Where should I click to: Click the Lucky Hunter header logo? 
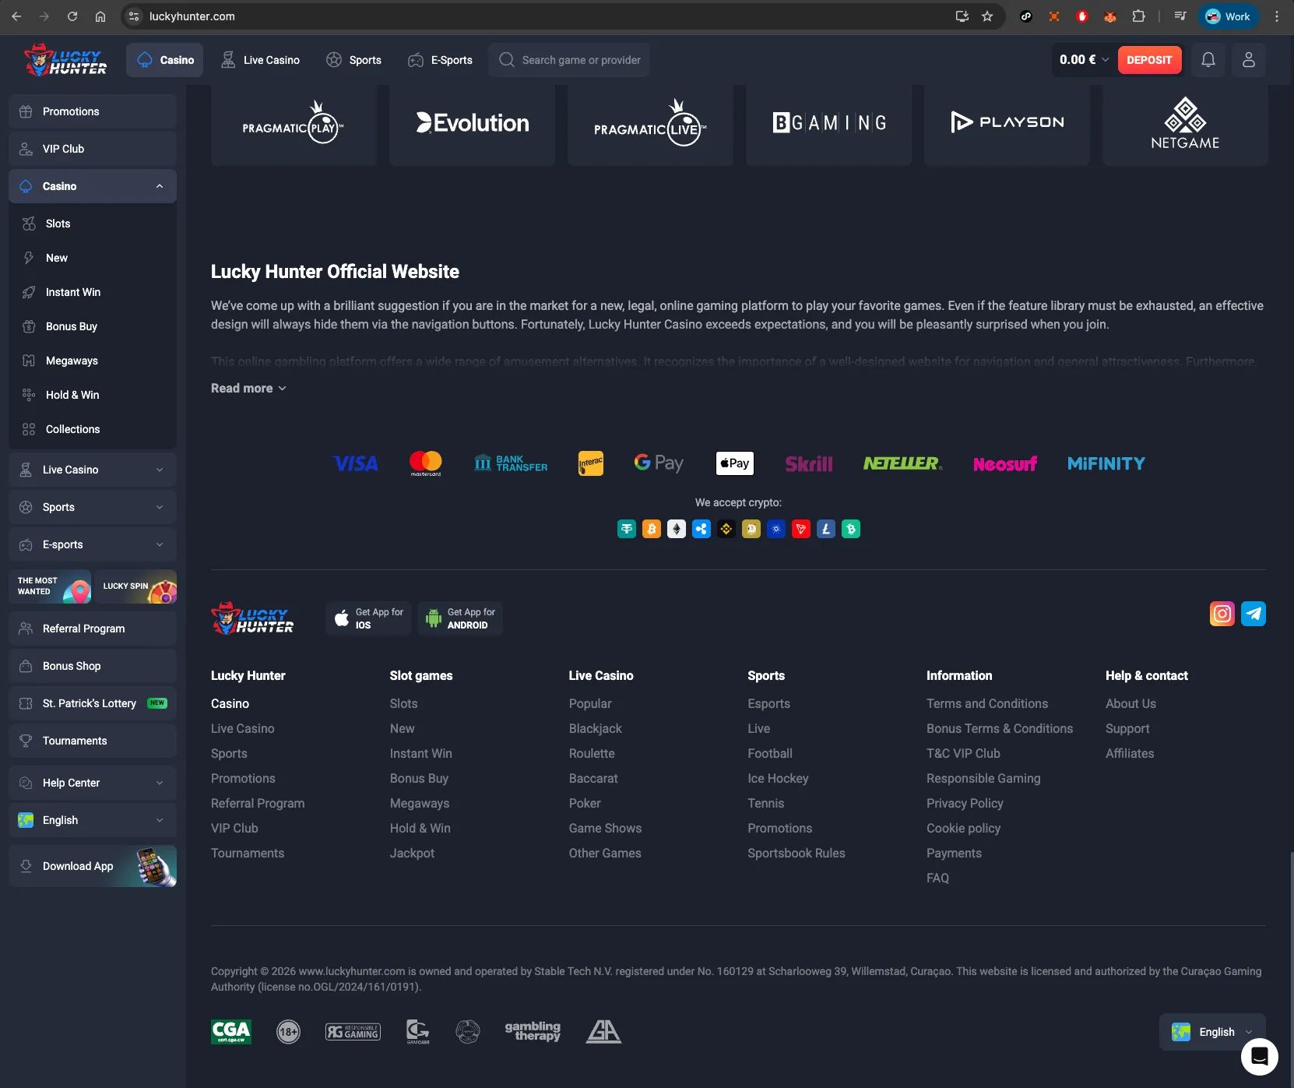pyautogui.click(x=65, y=60)
